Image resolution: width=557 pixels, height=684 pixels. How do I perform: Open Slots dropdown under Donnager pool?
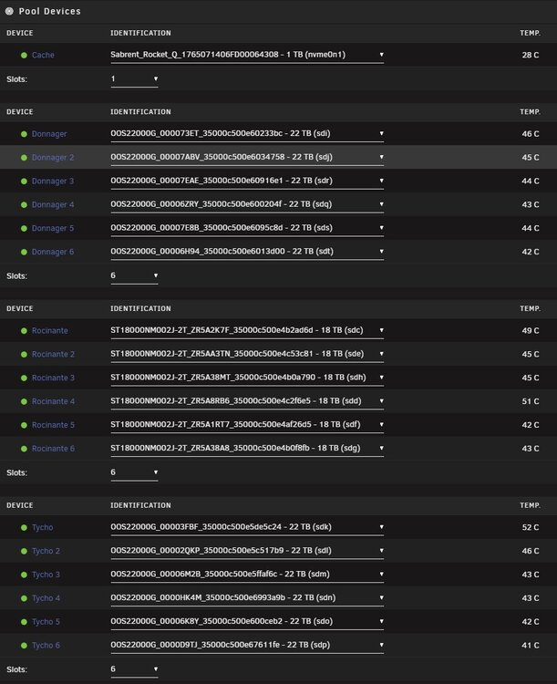134,275
